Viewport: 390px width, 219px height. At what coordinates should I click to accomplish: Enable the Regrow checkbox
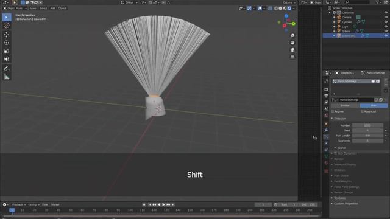333,111
